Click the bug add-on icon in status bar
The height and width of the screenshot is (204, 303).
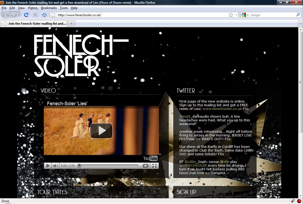coord(293,201)
